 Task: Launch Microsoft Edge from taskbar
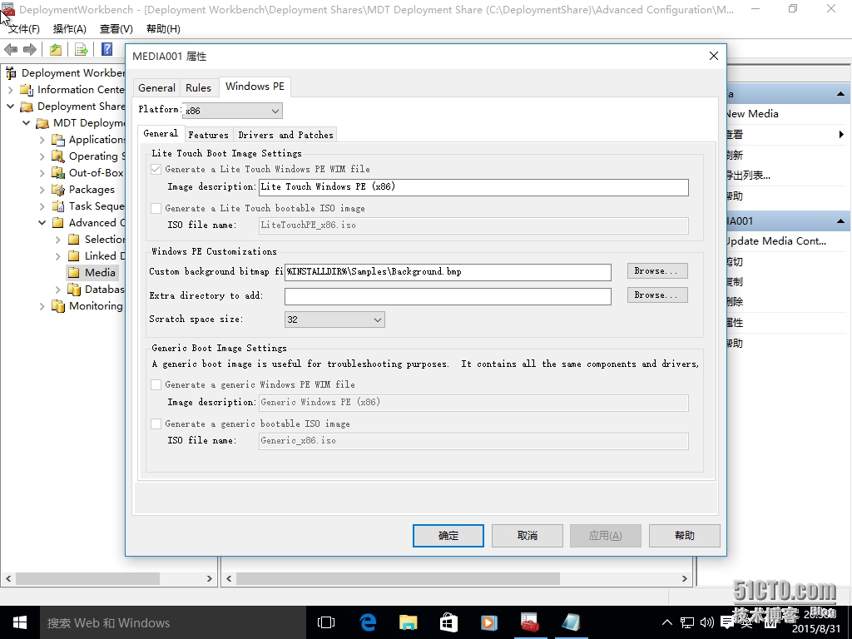[x=368, y=622]
